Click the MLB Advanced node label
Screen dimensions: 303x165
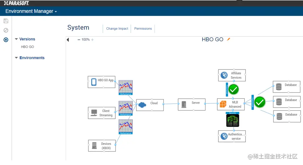[235, 104]
